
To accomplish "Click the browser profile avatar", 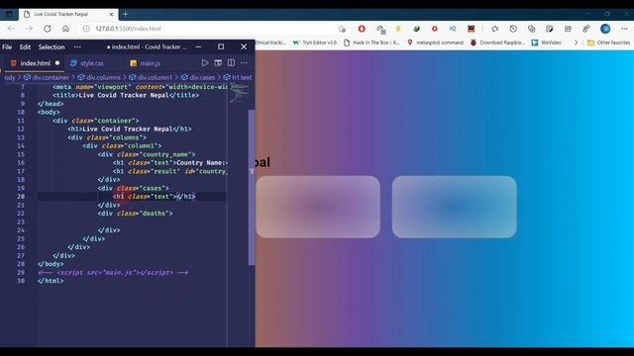I will point(605,29).
